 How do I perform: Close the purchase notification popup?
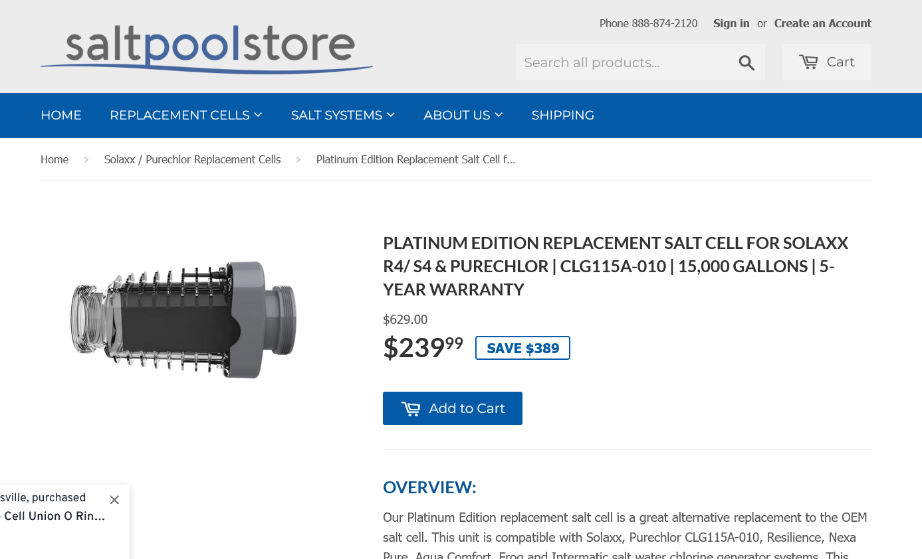[114, 499]
